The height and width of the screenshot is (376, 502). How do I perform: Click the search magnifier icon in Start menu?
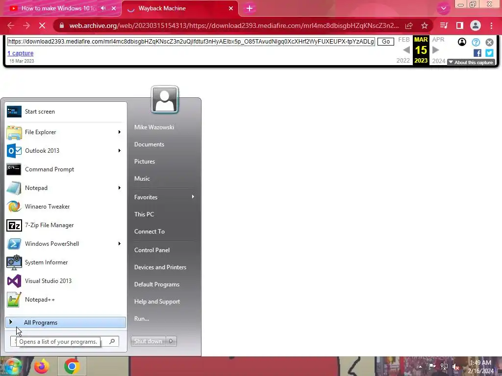click(x=112, y=341)
